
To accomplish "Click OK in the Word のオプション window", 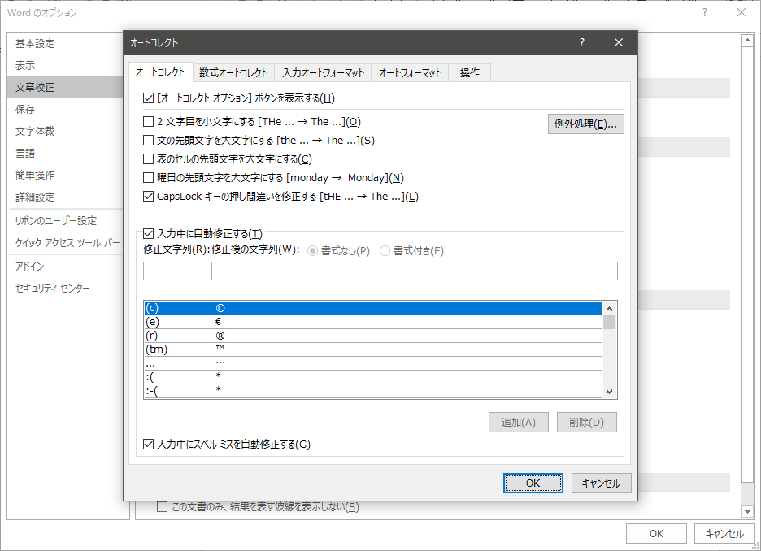I will 656,534.
